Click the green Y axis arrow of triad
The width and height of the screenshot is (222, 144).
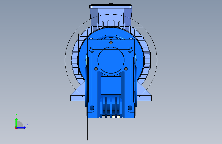coord(16,122)
